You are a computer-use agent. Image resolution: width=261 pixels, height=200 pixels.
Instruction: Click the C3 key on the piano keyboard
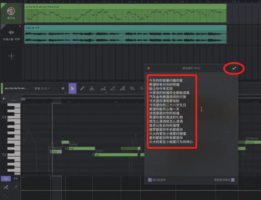14,155
